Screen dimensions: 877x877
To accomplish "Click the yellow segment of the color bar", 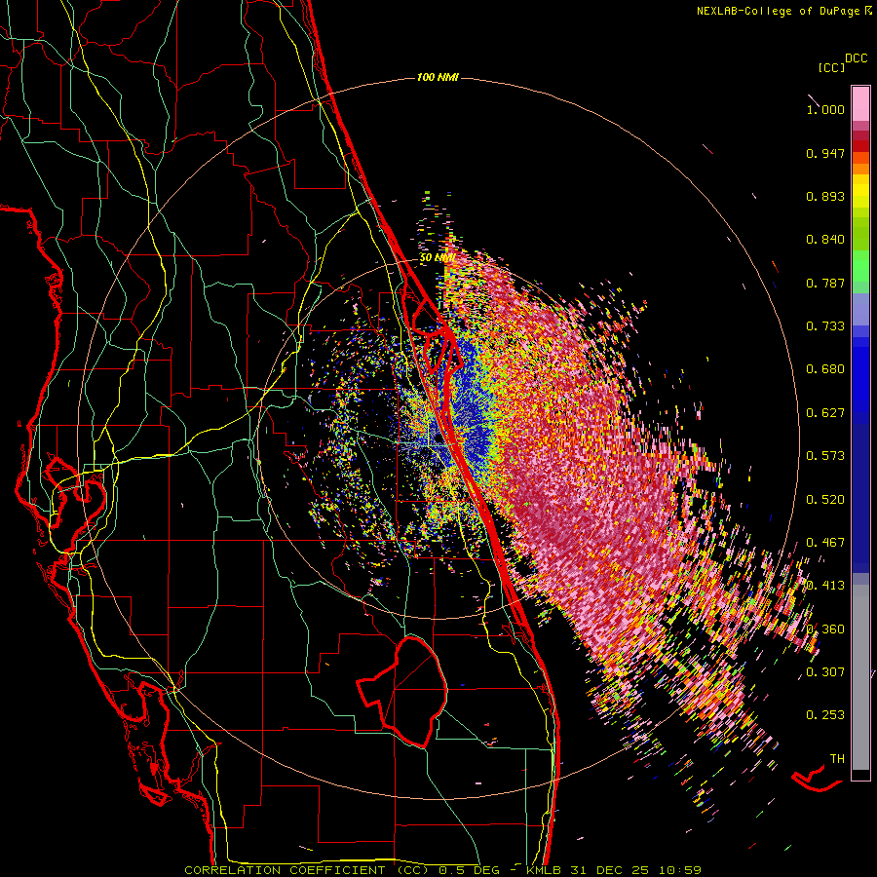I will (860, 191).
